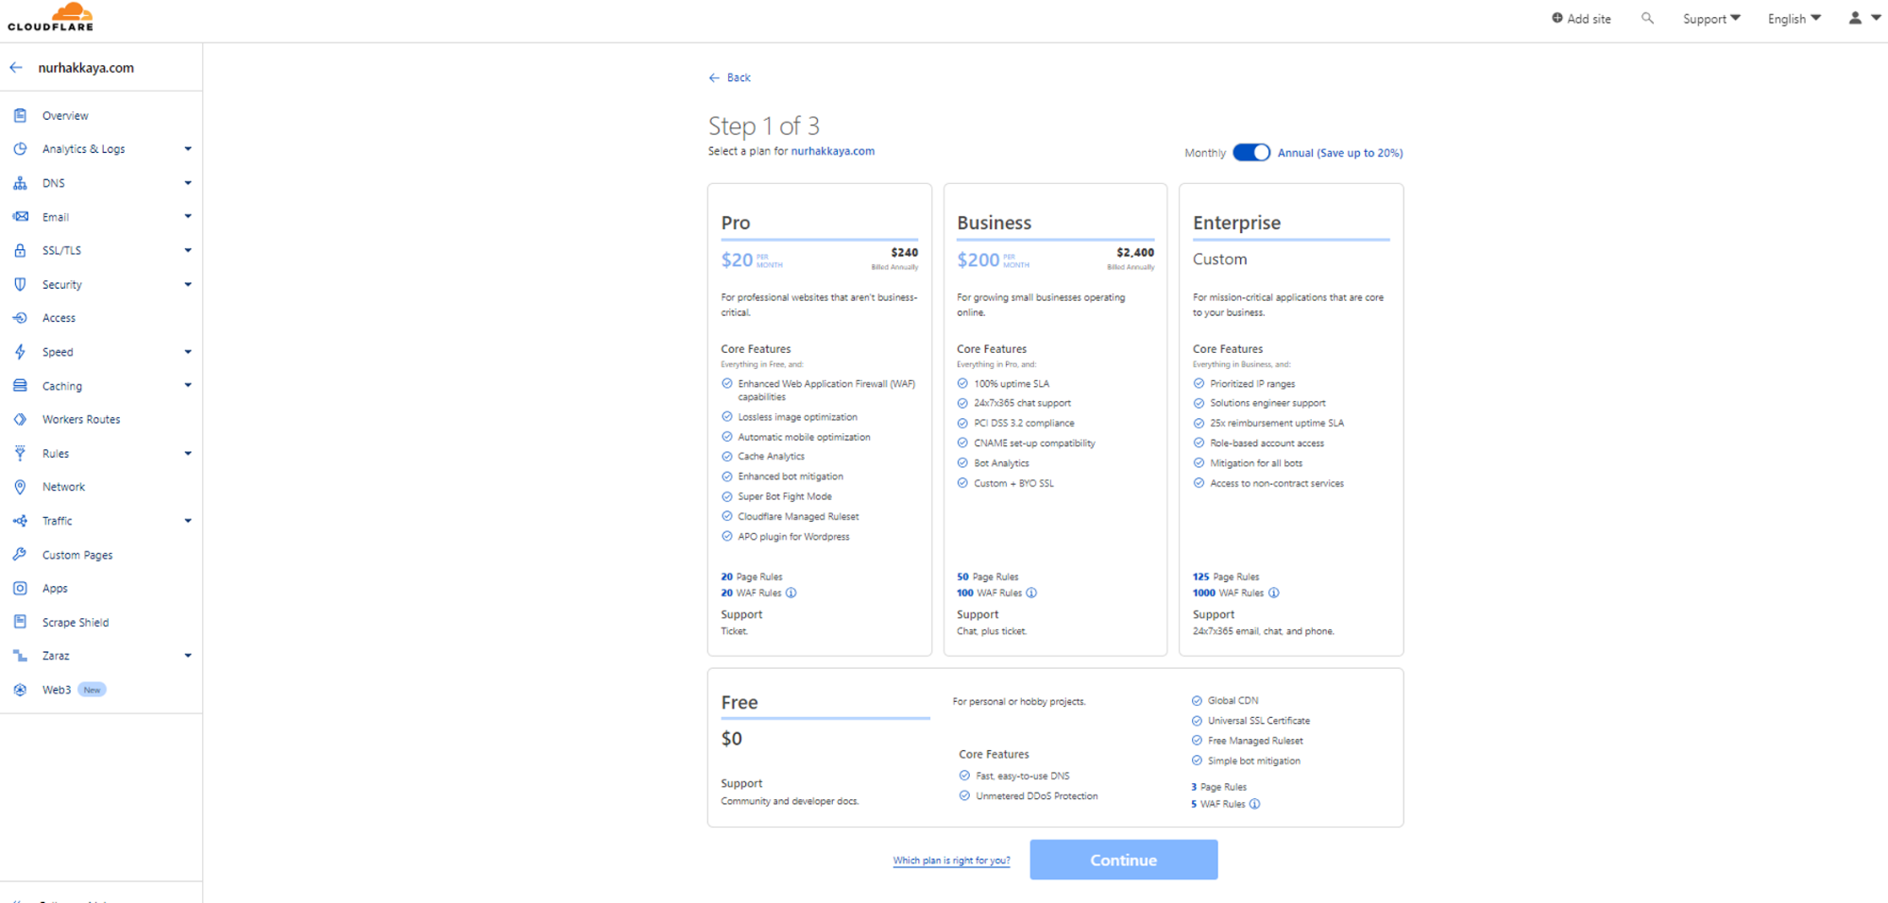Click the Speed lightning bolt icon
The width and height of the screenshot is (1888, 903).
coord(20,352)
